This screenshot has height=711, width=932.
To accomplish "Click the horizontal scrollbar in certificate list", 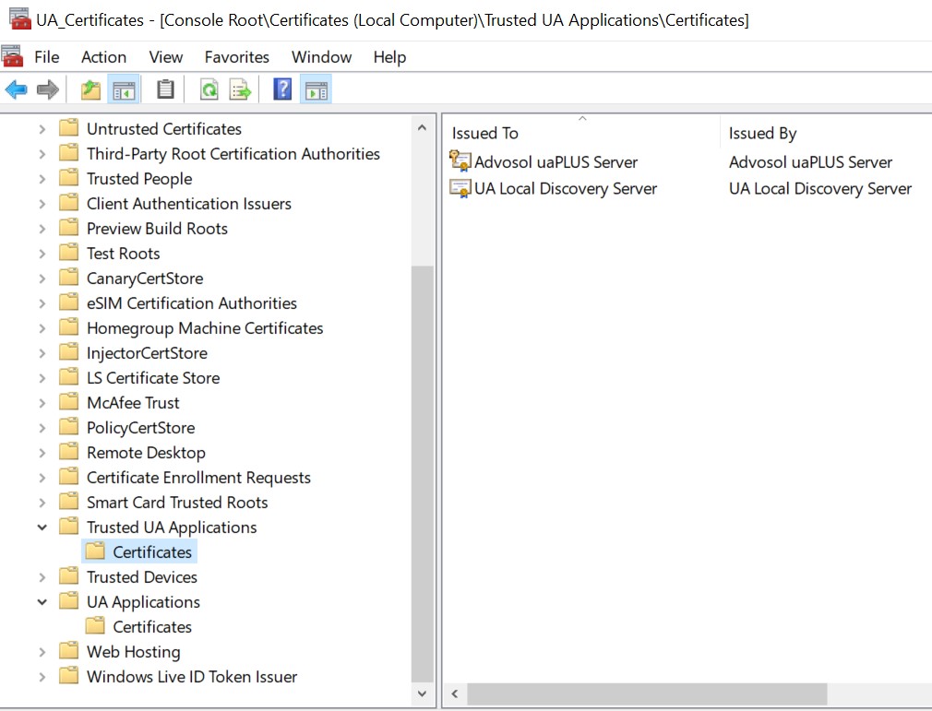I will [x=646, y=693].
